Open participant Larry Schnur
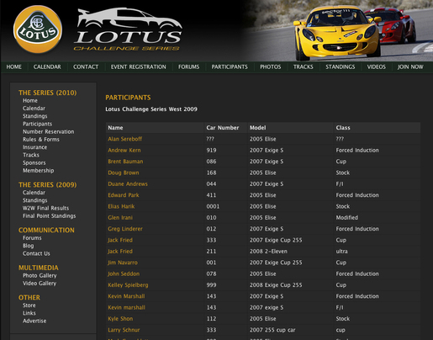Image resolution: width=433 pixels, height=340 pixels. 124,330
